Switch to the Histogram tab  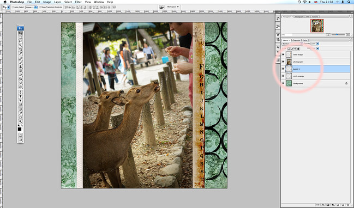(x=299, y=17)
